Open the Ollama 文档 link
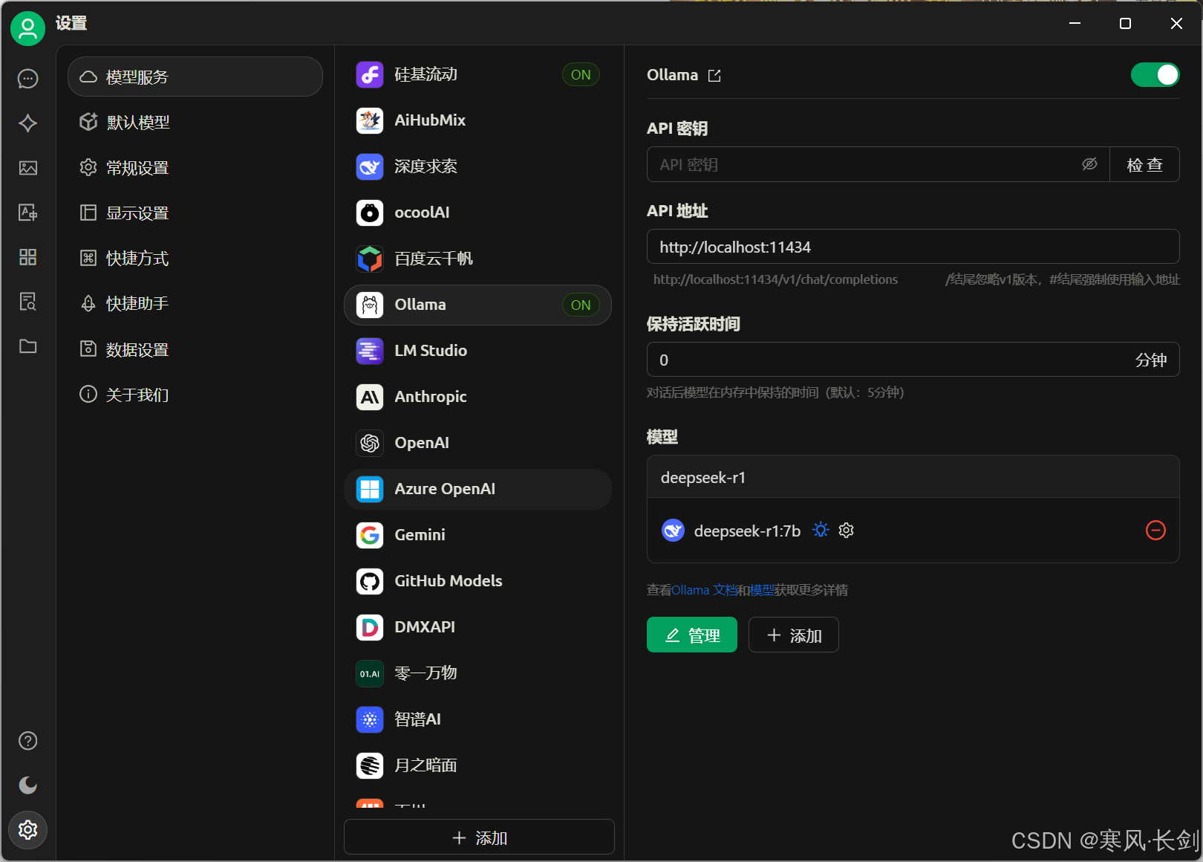This screenshot has width=1203, height=862. pos(705,590)
